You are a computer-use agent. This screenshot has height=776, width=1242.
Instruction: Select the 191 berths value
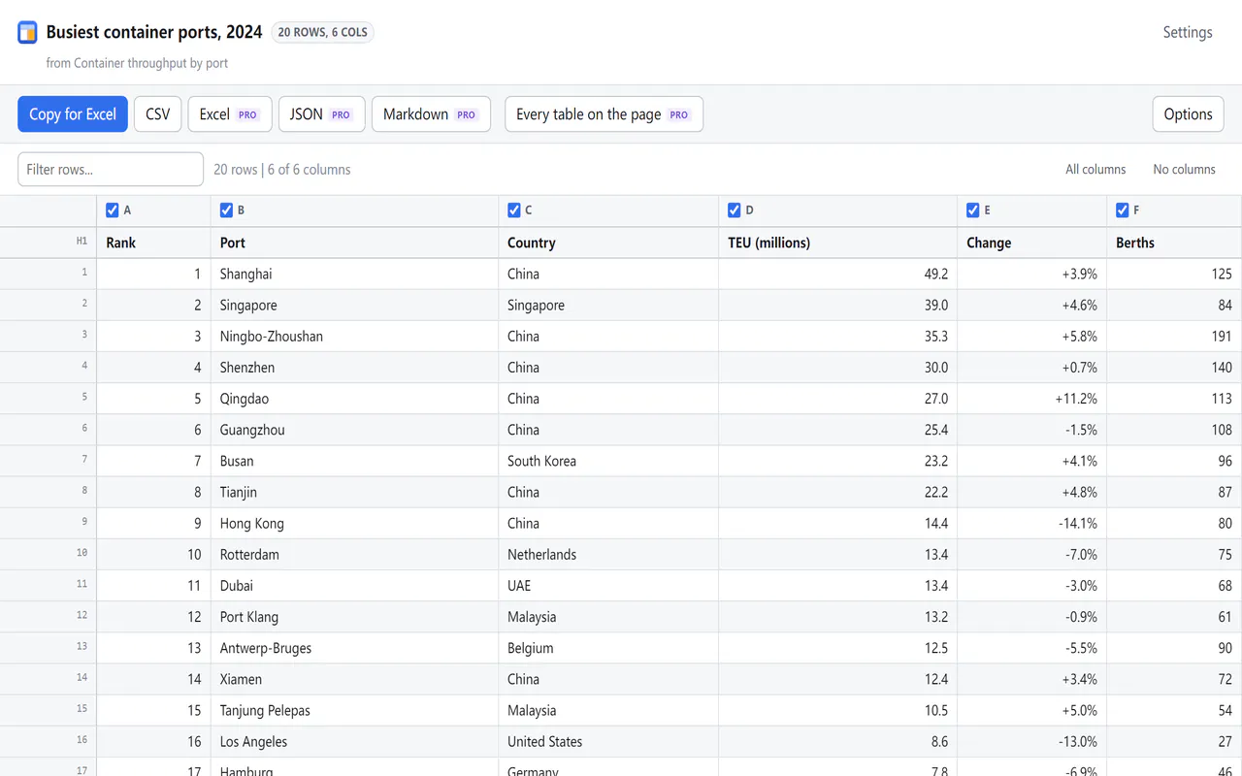[x=1174, y=336]
